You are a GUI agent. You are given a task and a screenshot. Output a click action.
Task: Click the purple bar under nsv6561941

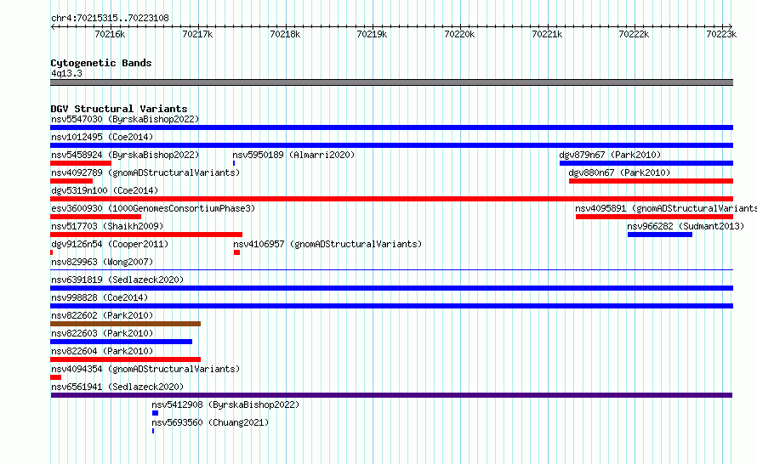pos(391,395)
